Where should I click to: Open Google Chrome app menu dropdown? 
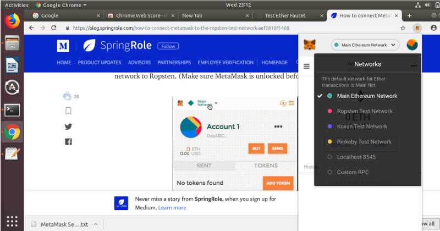click(x=61, y=5)
